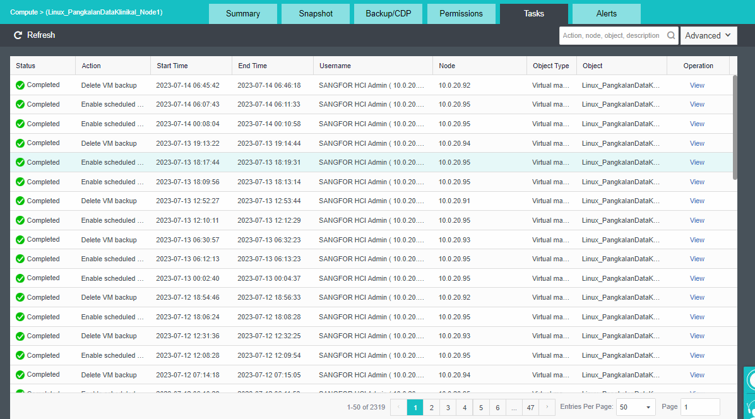Go to page 47 of results

530,408
